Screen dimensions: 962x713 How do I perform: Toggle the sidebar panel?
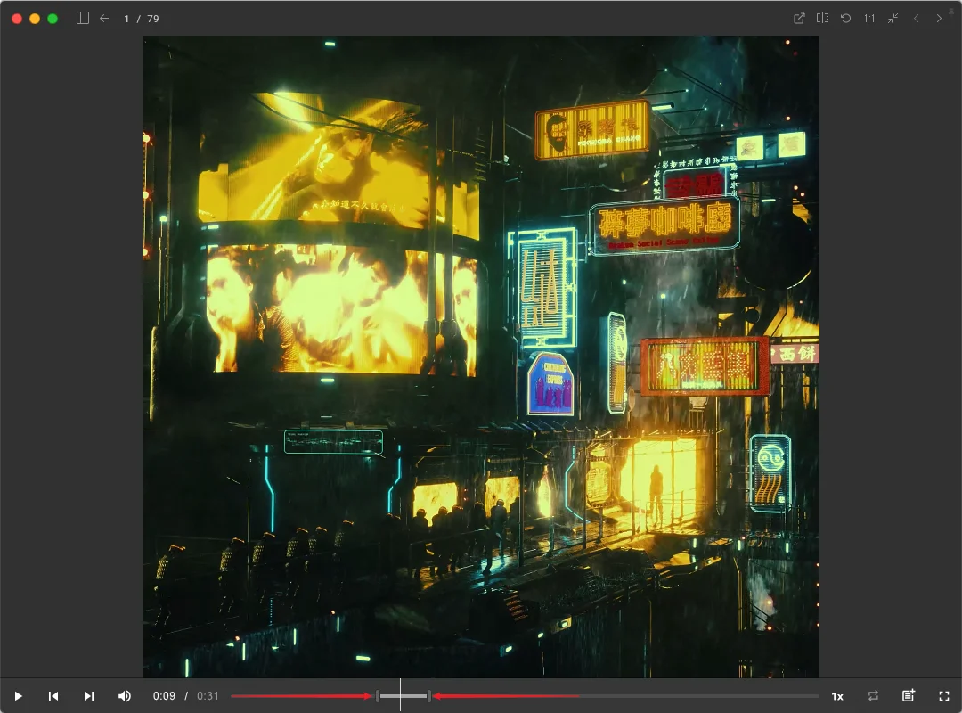[x=83, y=18]
